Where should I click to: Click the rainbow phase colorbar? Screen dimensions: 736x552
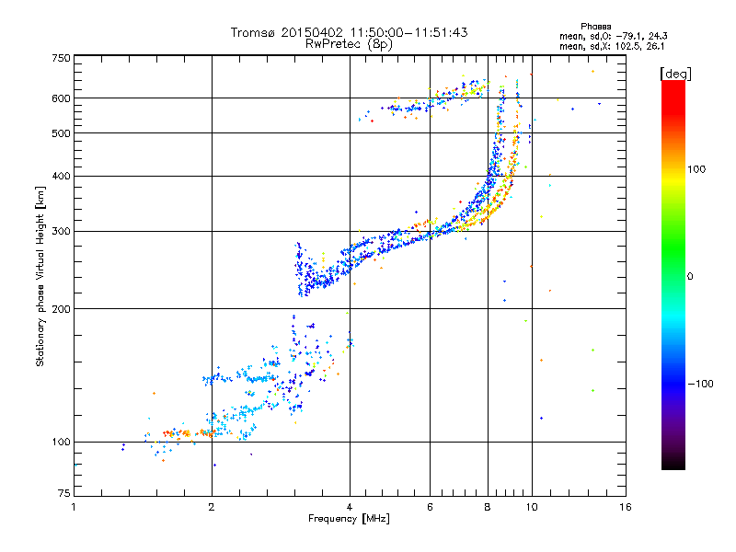click(673, 274)
